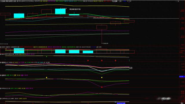185x104 pixels.
Task: Click the 精选指数 重点沪指 chart label
Action: tap(75, 9)
